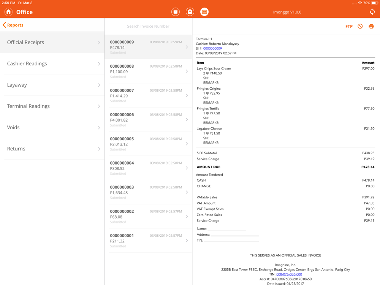Check the battery status icon
The width and height of the screenshot is (380, 285).
point(374,3)
